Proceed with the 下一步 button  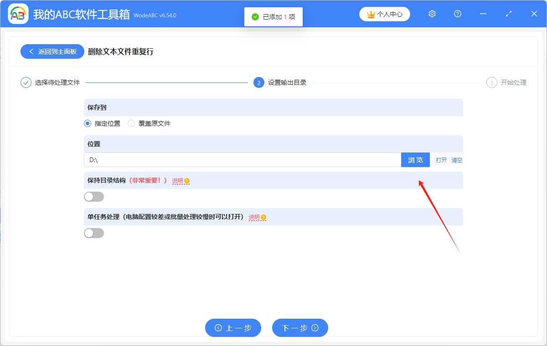pos(300,328)
